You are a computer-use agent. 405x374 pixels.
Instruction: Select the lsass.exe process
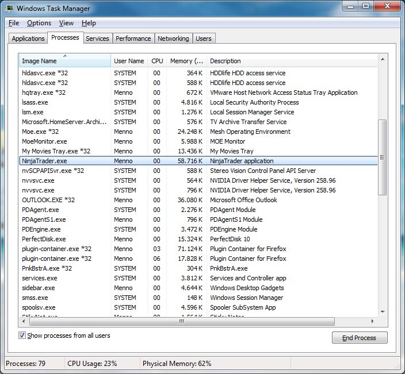point(198,102)
